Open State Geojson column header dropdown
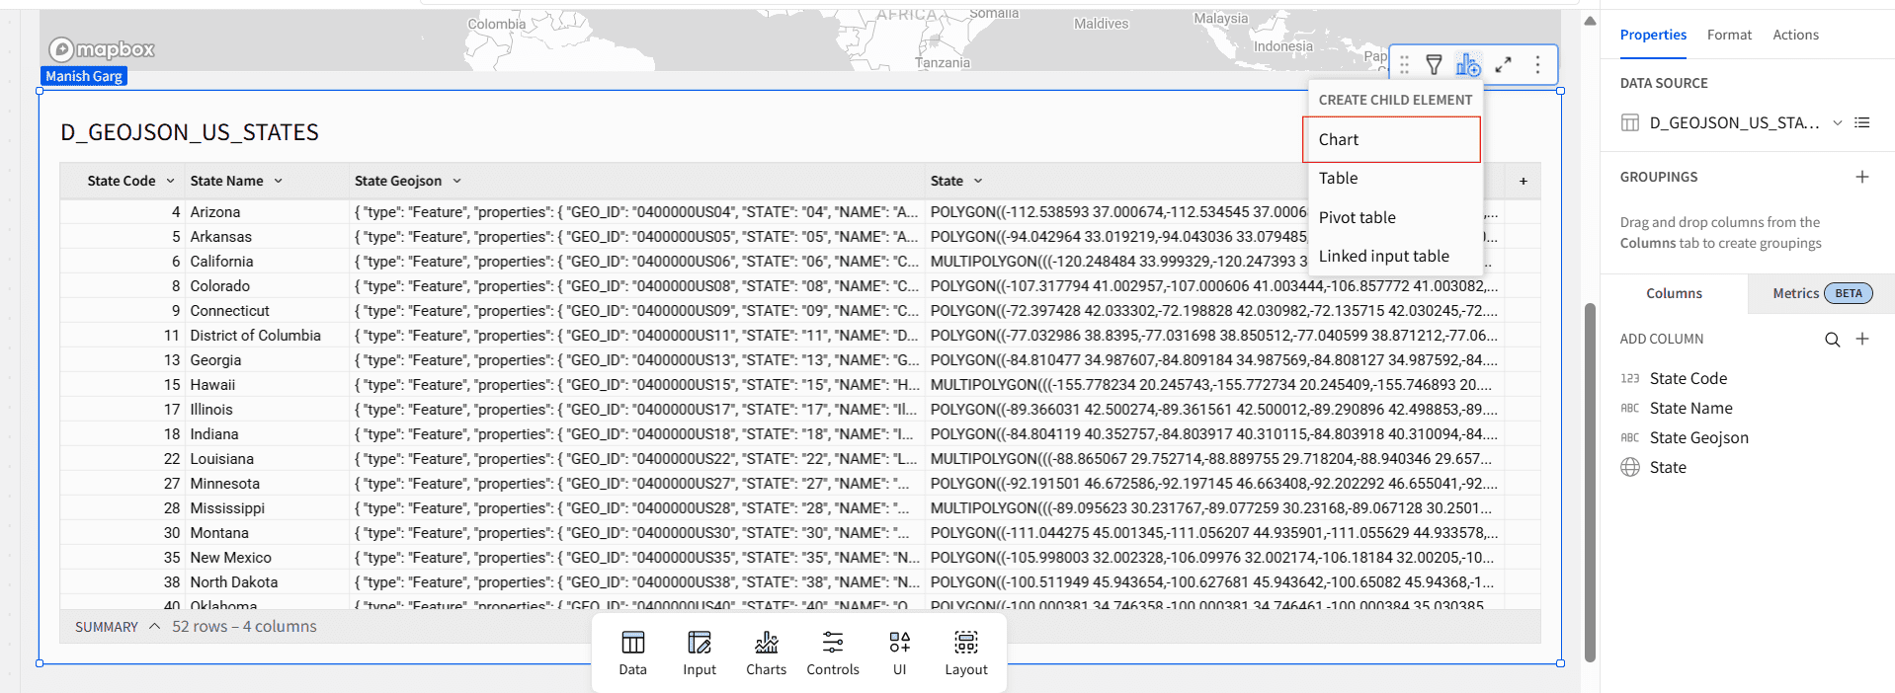The width and height of the screenshot is (1895, 693). 456,181
